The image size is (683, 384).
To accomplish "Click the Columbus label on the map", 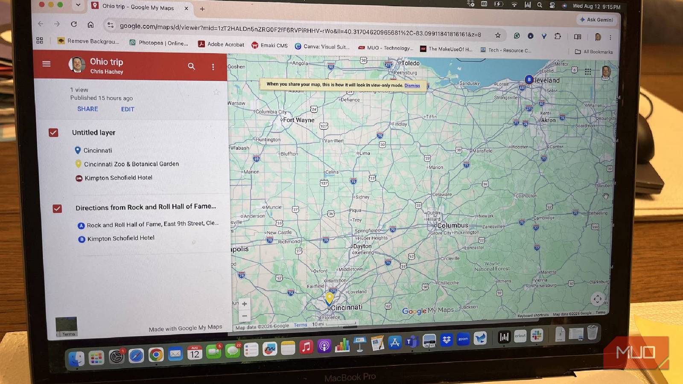I will (x=452, y=225).
